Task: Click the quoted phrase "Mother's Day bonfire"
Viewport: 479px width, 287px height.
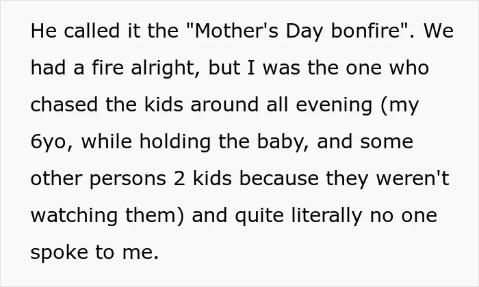Action: click(x=298, y=31)
